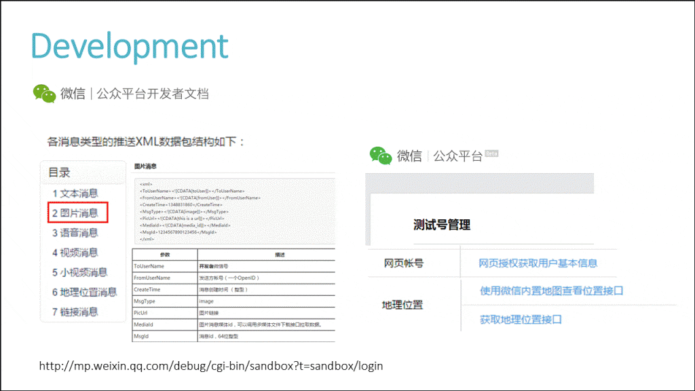Image resolution: width=695 pixels, height=391 pixels.
Task: Click the WeChat logo beside 公众平台开发者文档
Action: pos(44,94)
